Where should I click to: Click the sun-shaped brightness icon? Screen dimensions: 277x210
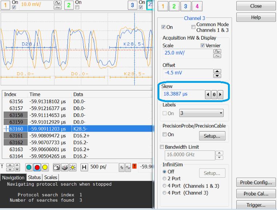pos(73,167)
